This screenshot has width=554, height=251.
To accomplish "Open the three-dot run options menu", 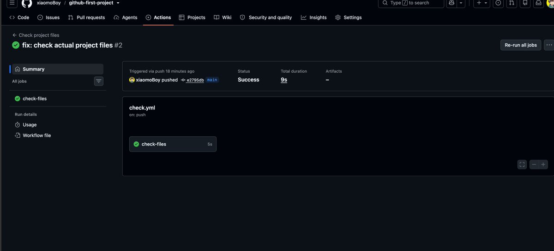I will point(549,45).
